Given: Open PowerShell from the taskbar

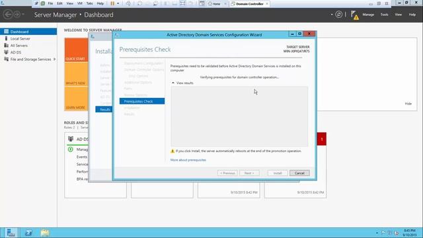Looking at the screenshot, I should (x=28, y=233).
